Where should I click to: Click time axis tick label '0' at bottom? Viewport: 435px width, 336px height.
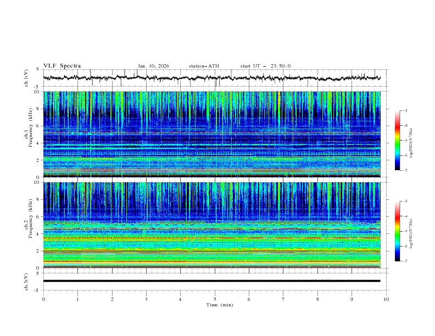click(43, 299)
